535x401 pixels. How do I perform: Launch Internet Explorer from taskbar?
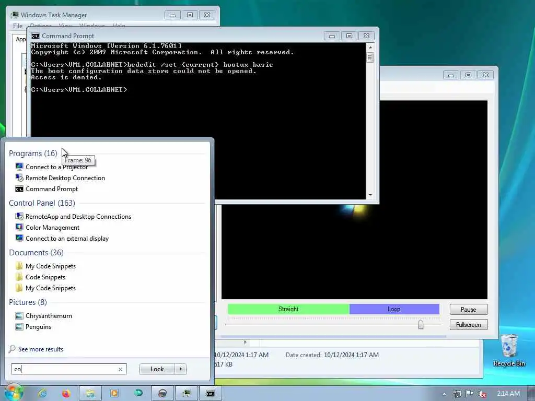pos(42,394)
